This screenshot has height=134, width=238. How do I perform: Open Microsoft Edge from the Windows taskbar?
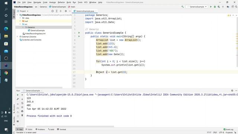pyautogui.click(x=6, y=29)
